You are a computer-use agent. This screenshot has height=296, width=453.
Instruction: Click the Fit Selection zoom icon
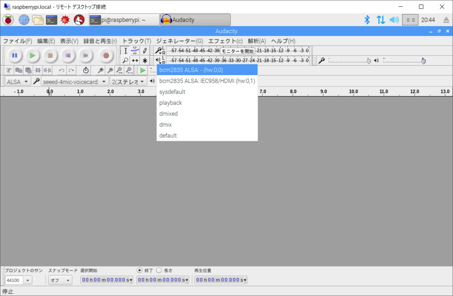point(119,70)
